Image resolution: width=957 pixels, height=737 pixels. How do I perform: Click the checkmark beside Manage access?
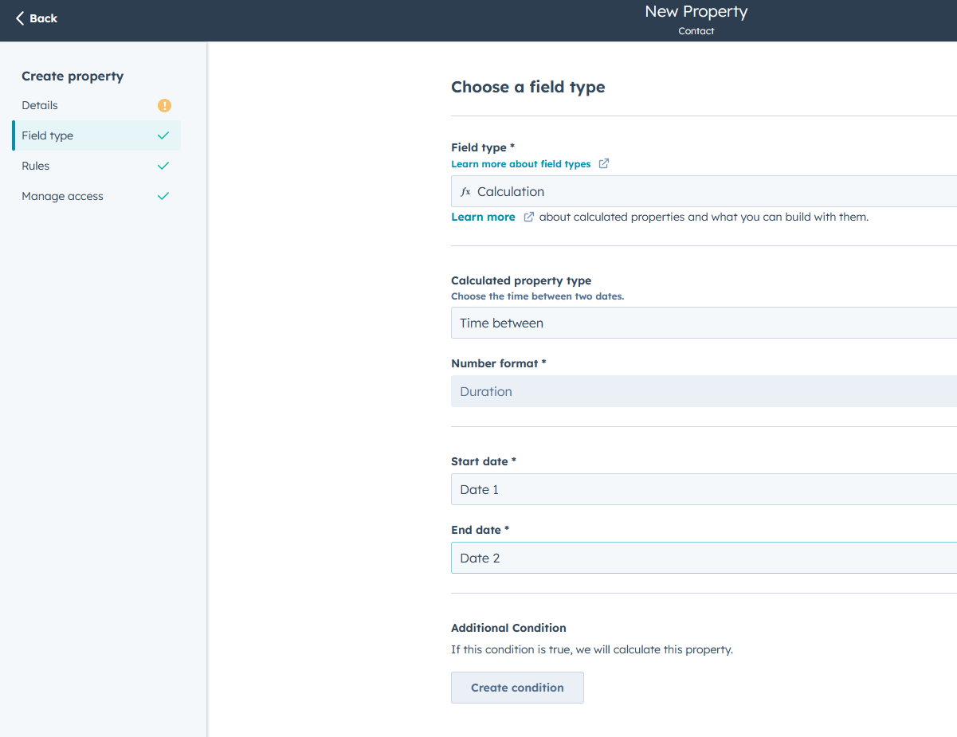tap(163, 195)
